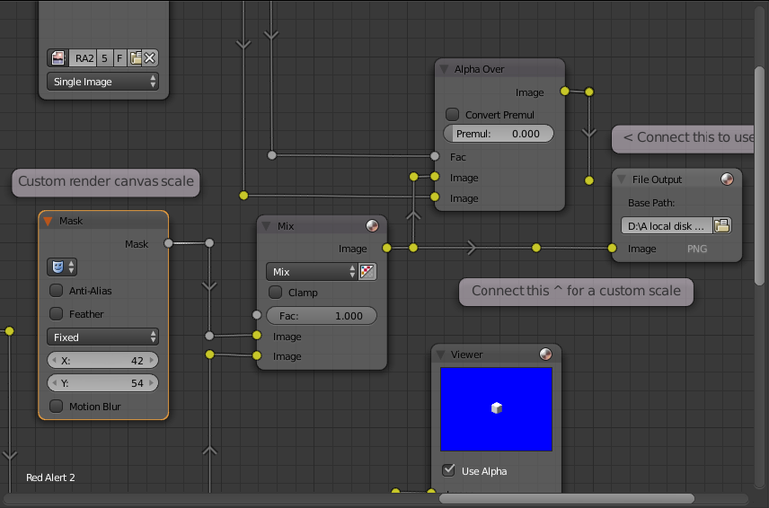The image size is (769, 508).
Task: Click the F fake user button
Action: click(119, 58)
